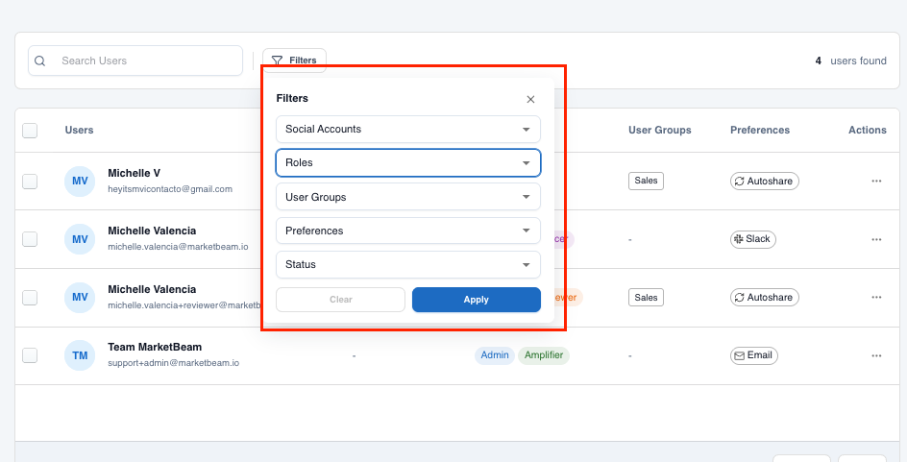Check the Team MarketBeam row checkbox
This screenshot has height=462, width=907.
click(x=30, y=355)
